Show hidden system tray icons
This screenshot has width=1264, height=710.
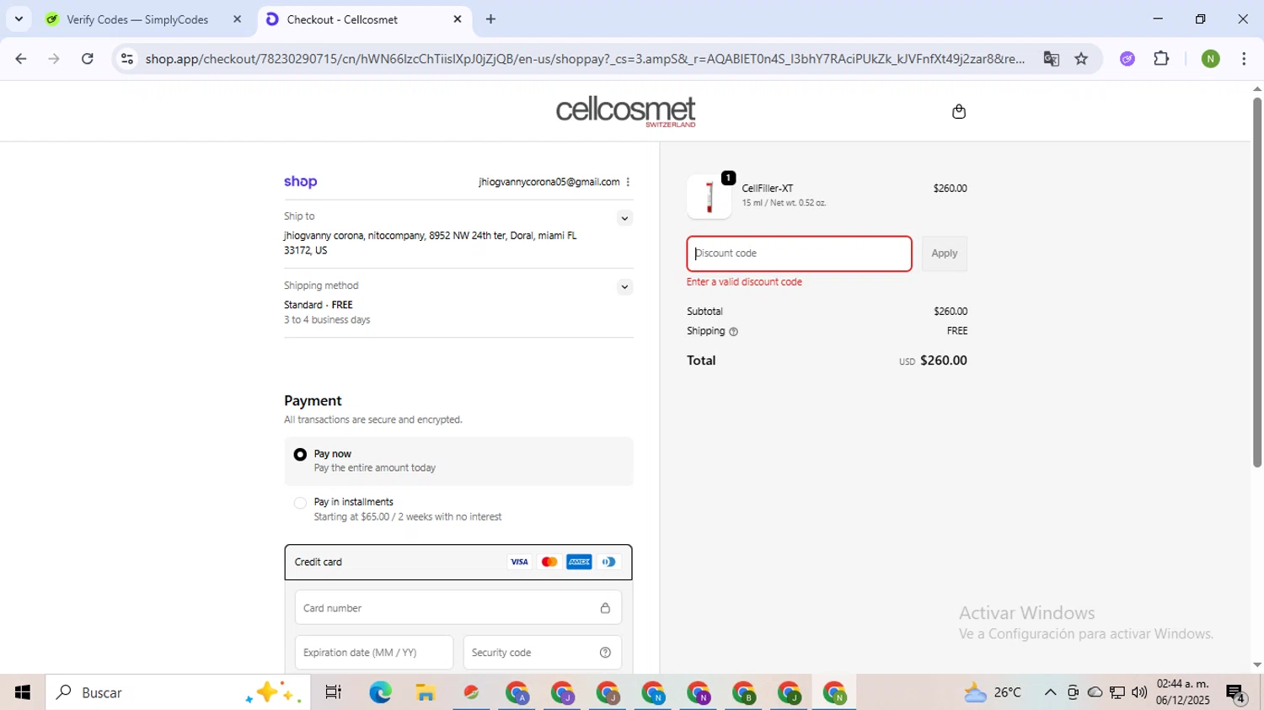coord(1050,692)
